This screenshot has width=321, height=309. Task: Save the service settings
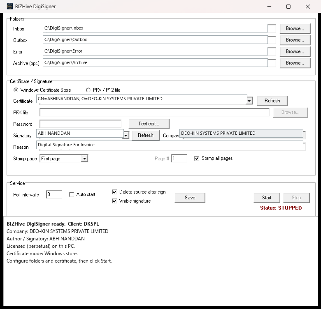[190, 198]
